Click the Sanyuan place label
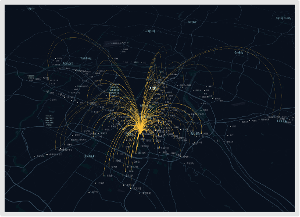The height and width of the screenshot is (217, 300). tap(192, 22)
